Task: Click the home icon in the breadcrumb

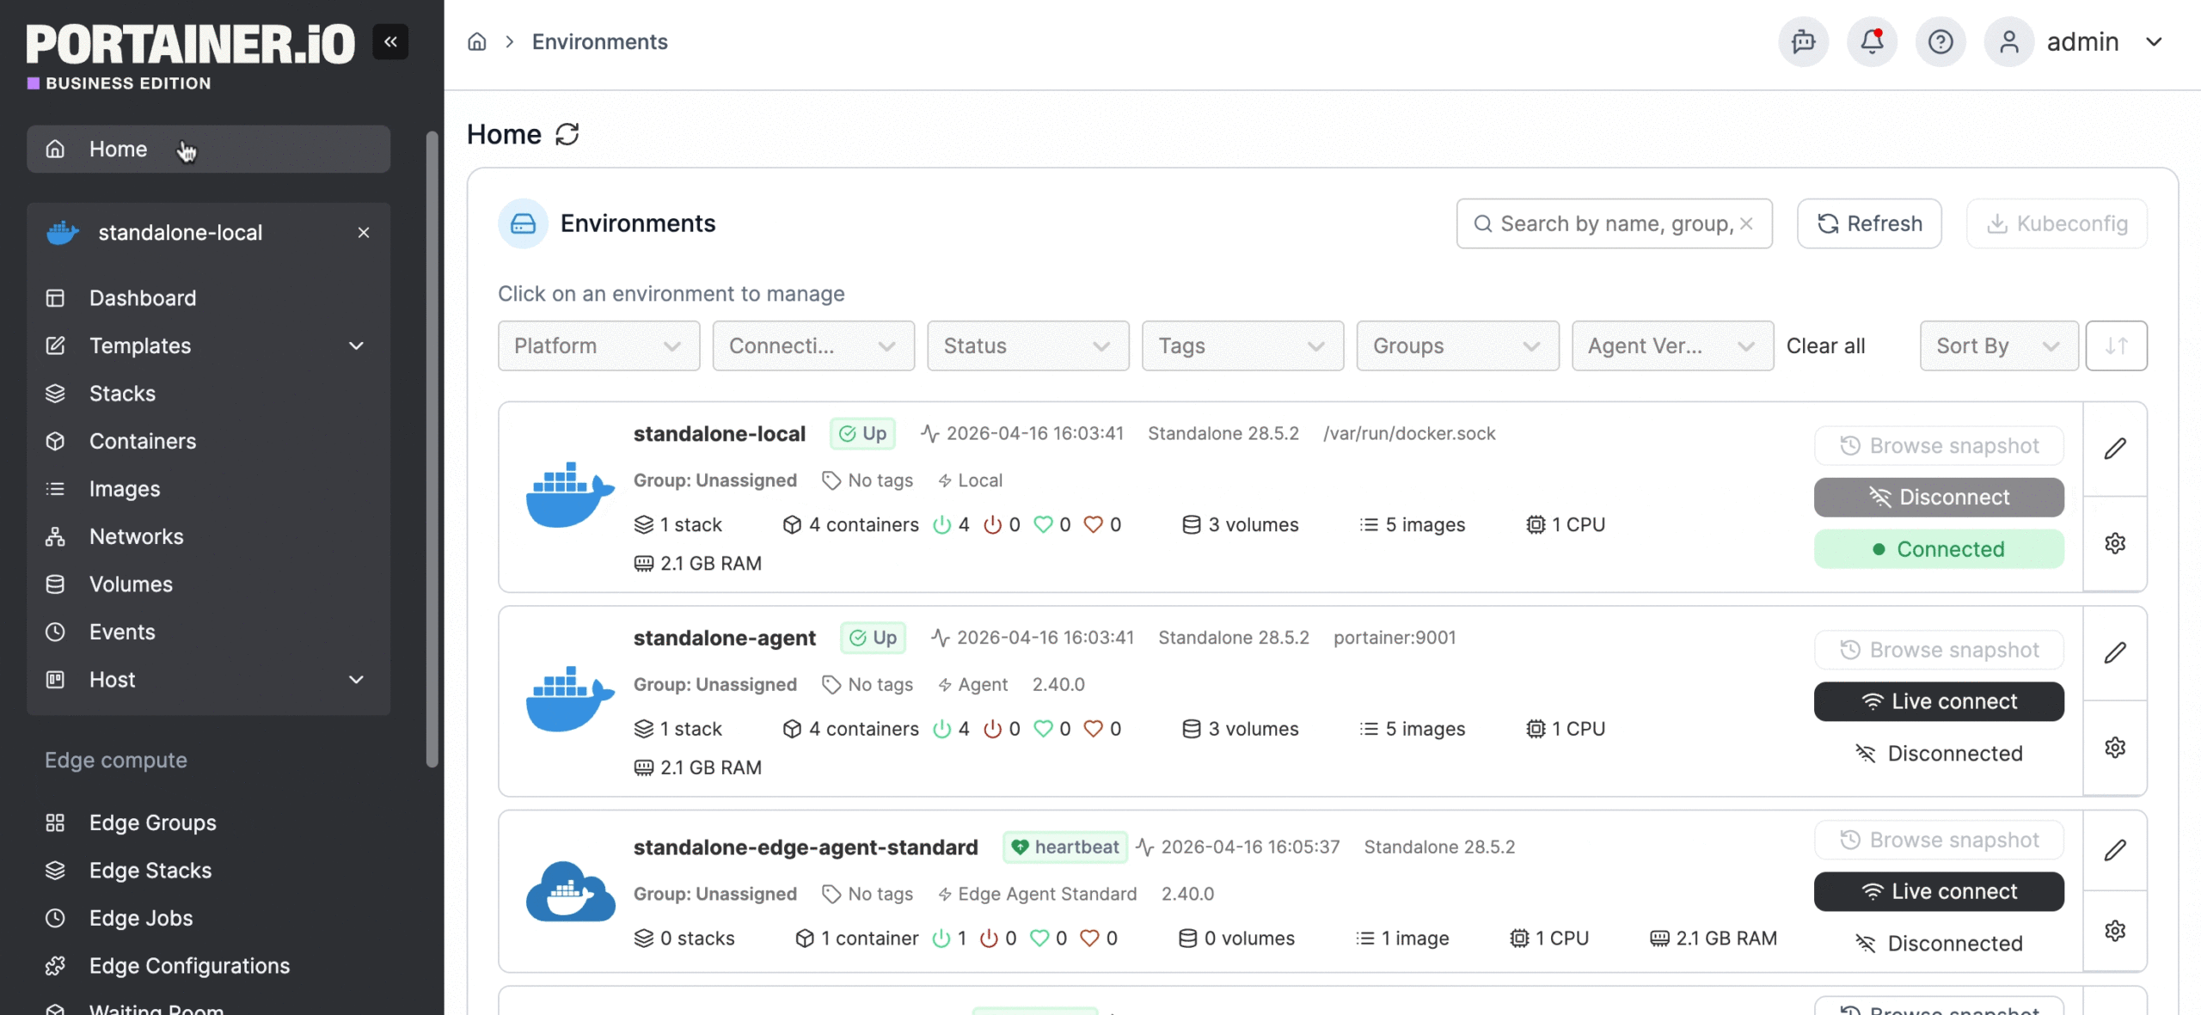Action: [x=477, y=41]
